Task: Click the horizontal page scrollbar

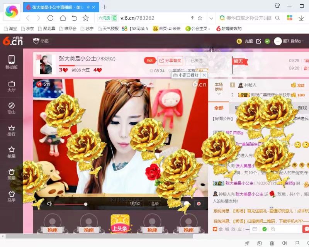Action: pyautogui.click(x=99, y=236)
